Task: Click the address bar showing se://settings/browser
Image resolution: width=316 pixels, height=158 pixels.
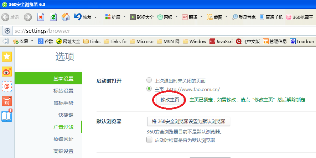Action: [x=164, y=31]
